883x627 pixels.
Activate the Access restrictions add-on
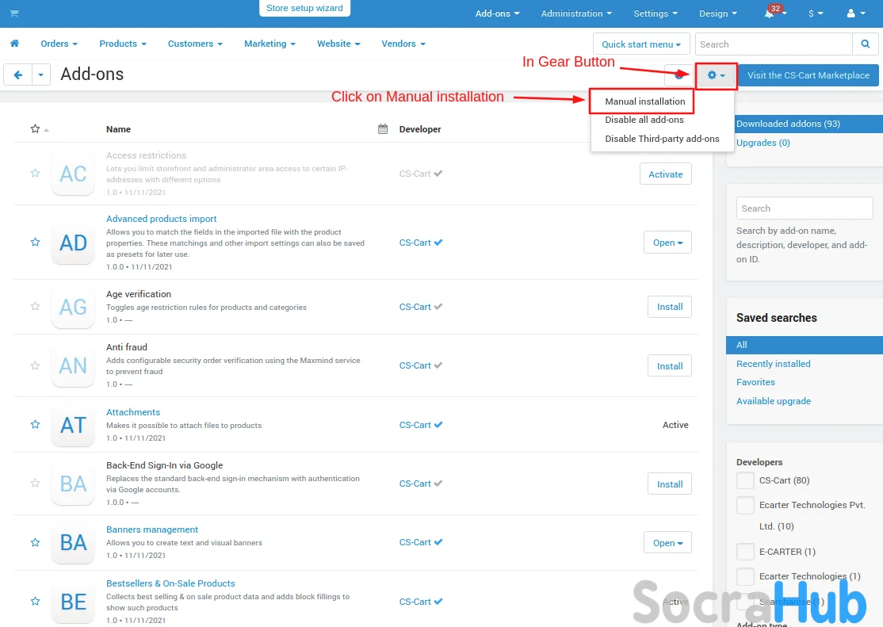click(x=665, y=174)
